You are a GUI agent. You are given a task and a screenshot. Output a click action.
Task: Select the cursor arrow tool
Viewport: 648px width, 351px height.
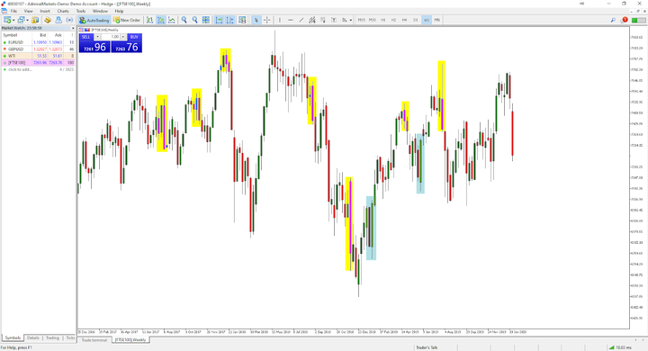tap(256, 20)
